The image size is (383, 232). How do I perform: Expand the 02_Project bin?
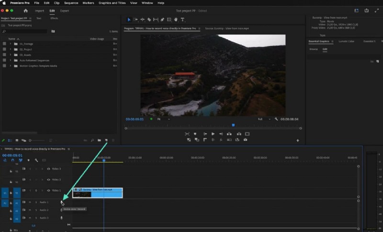coord(10,49)
